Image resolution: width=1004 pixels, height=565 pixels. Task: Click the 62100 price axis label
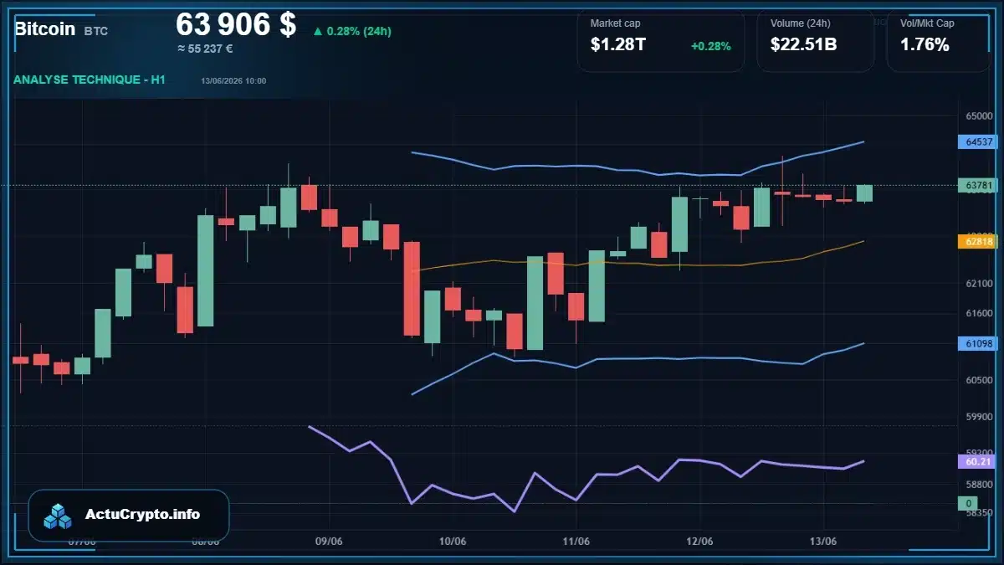pos(979,285)
